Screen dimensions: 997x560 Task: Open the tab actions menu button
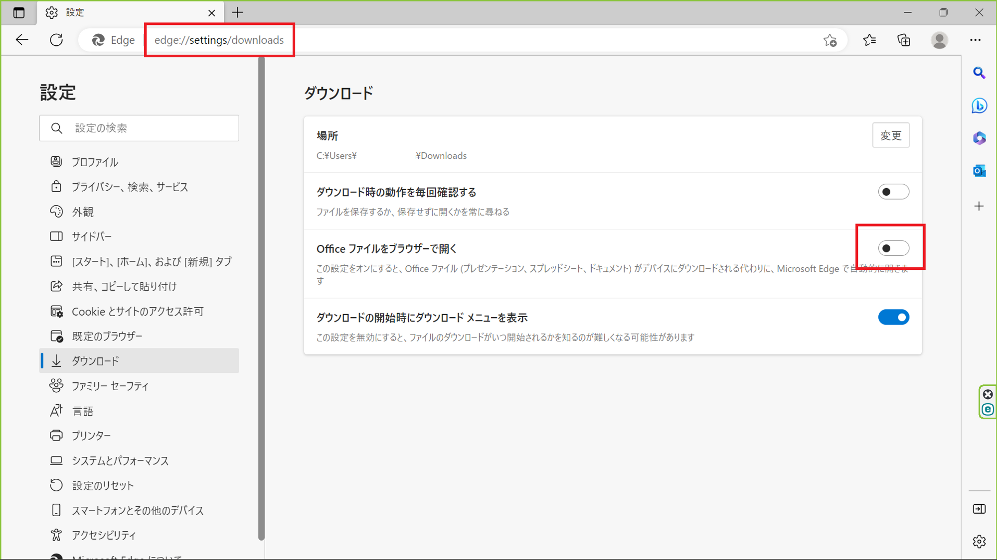pyautogui.click(x=19, y=12)
